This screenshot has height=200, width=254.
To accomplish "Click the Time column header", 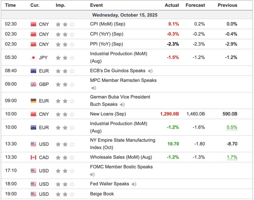I will [10, 5].
